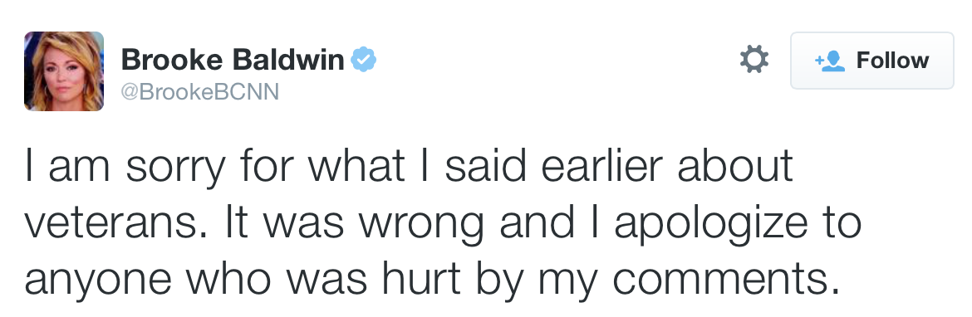
Task: Open the gear settings icon
Action: tap(754, 60)
